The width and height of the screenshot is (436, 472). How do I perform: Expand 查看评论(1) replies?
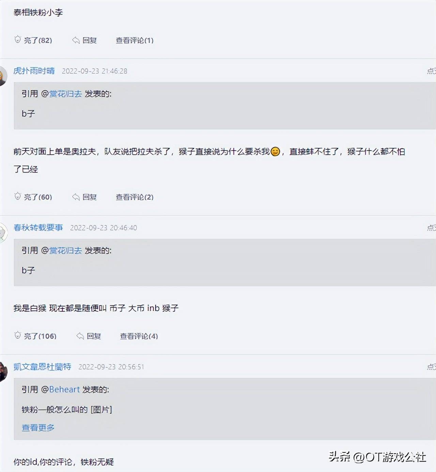coord(135,40)
